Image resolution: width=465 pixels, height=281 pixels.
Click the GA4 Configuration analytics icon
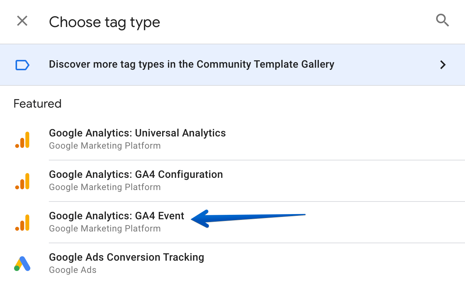point(22,181)
